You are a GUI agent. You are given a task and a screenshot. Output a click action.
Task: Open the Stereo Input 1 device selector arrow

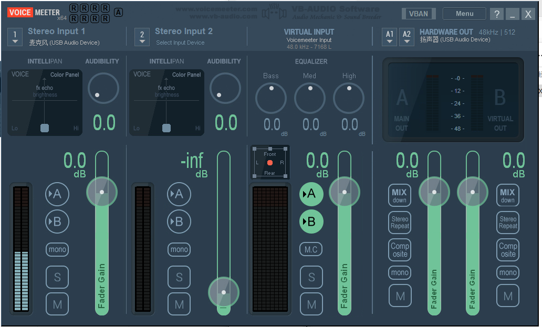click(x=15, y=37)
